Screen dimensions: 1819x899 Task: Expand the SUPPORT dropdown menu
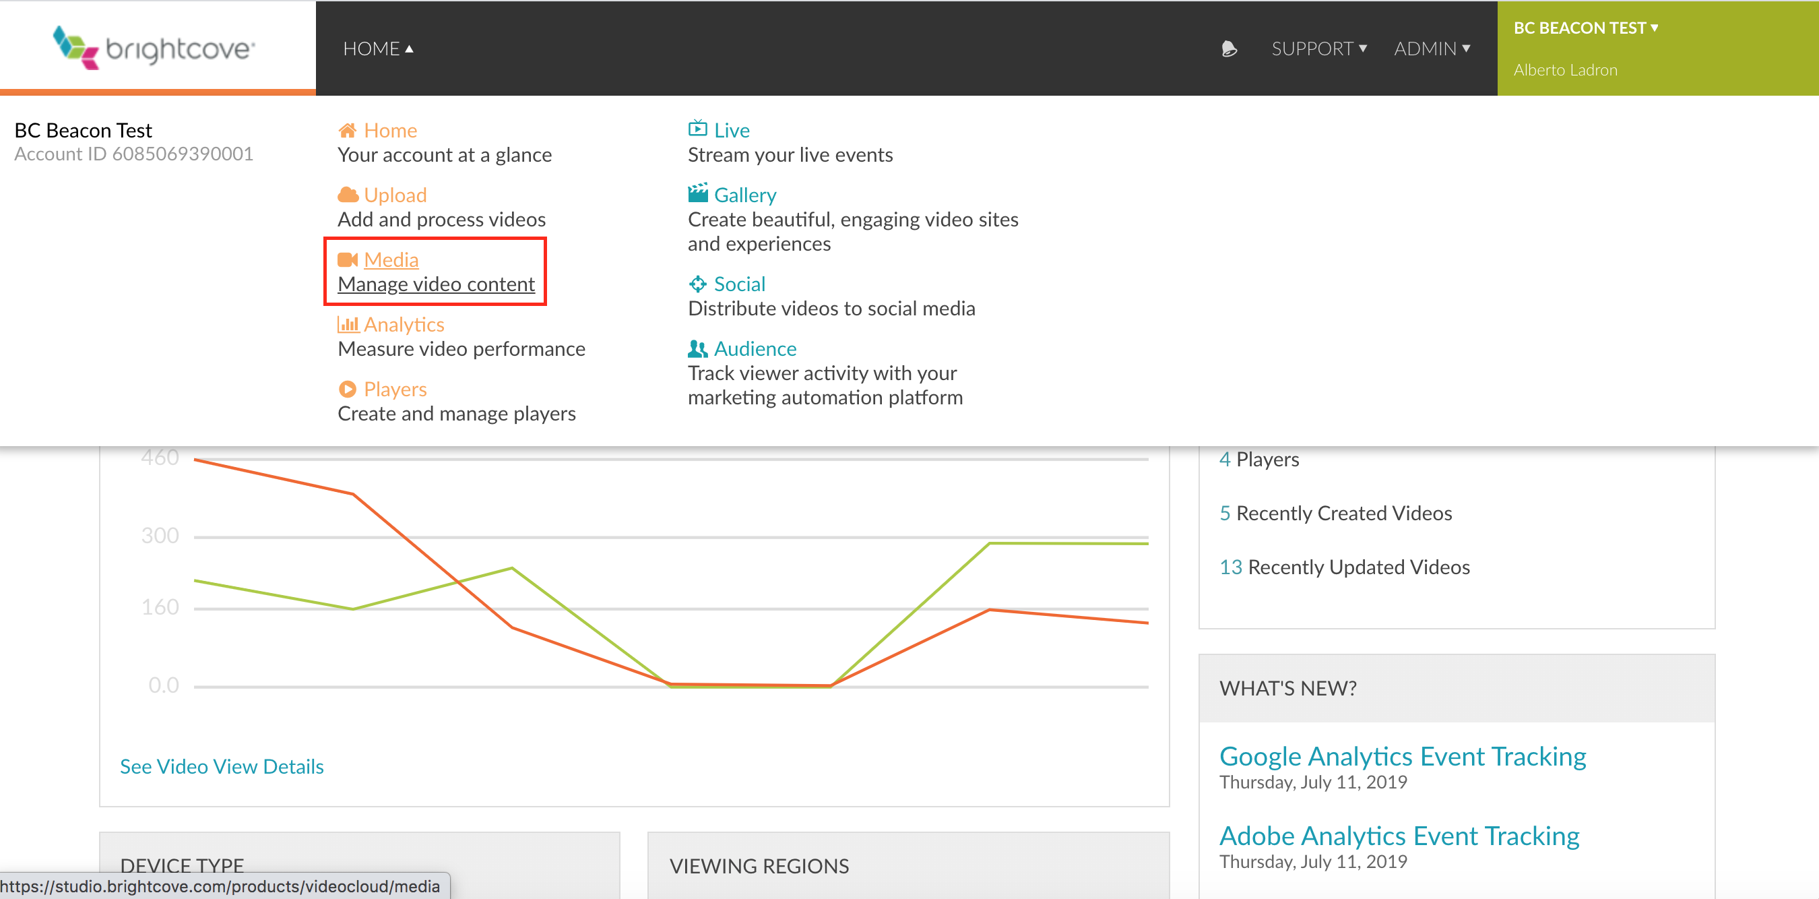[x=1318, y=49]
